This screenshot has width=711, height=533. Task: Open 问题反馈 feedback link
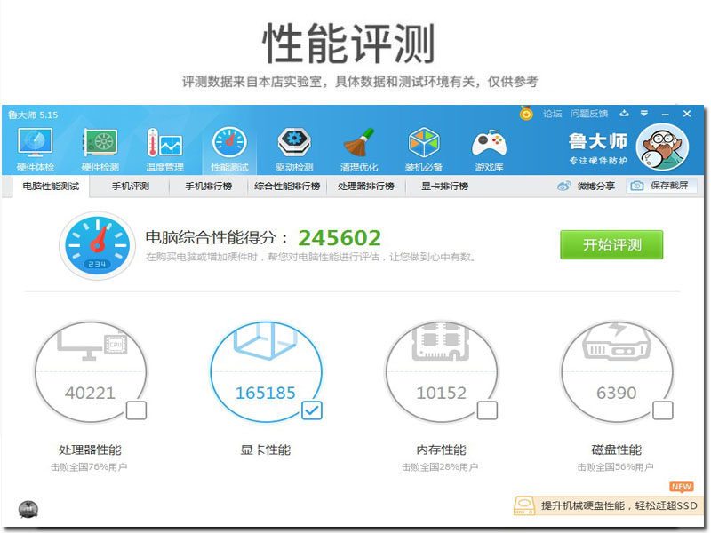[589, 114]
